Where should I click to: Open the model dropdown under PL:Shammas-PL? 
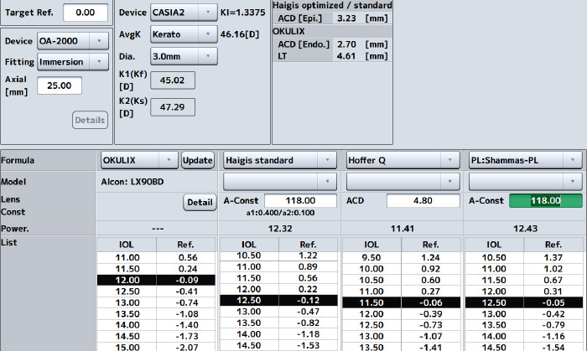tap(525, 182)
